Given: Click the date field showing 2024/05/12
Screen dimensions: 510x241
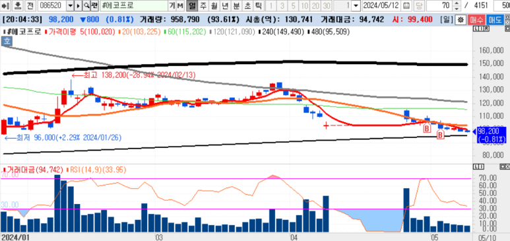Looking at the screenshot, I should [381, 5].
